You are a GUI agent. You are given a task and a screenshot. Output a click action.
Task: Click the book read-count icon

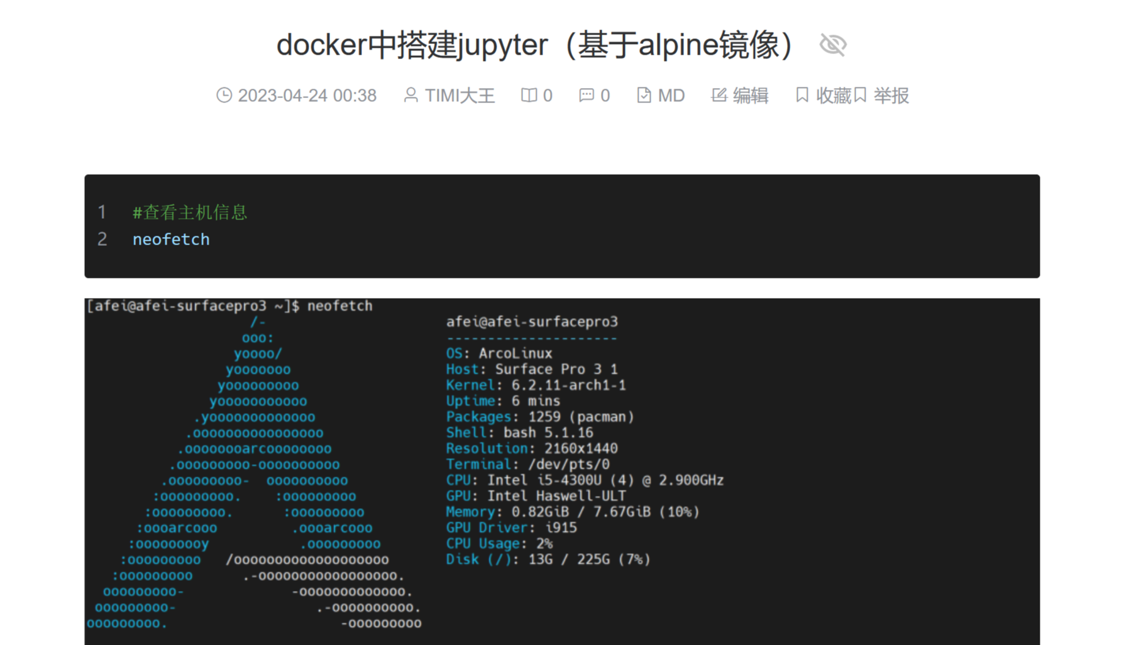pos(529,95)
